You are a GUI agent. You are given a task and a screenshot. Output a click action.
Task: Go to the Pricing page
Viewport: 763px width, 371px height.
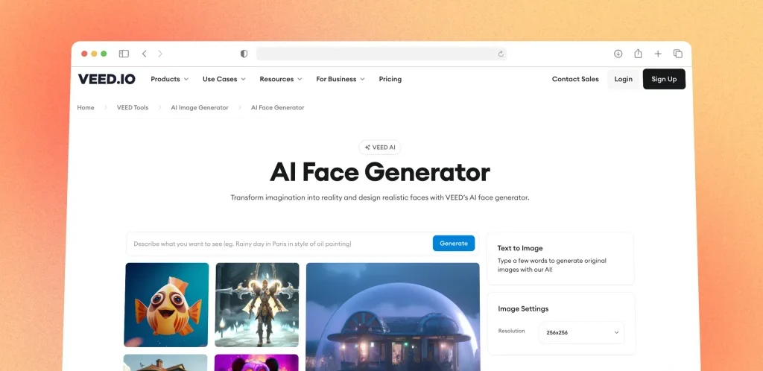tap(390, 79)
